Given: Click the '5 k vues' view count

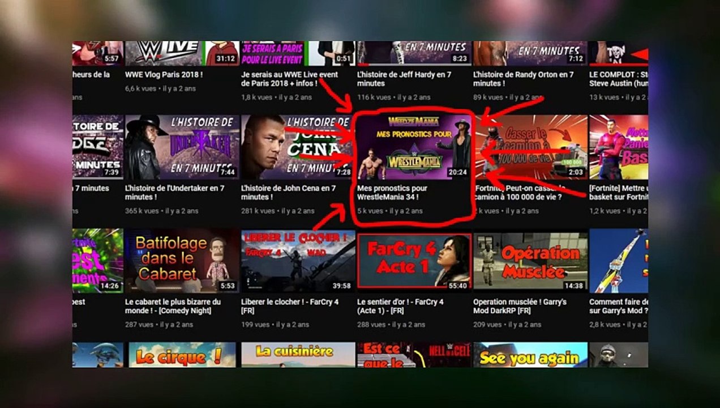Looking at the screenshot, I should pos(370,211).
